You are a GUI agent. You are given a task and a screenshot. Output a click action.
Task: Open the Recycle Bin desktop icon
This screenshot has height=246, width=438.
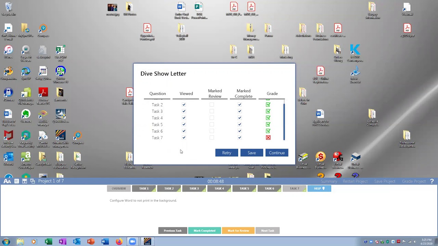pyautogui.click(x=9, y=9)
